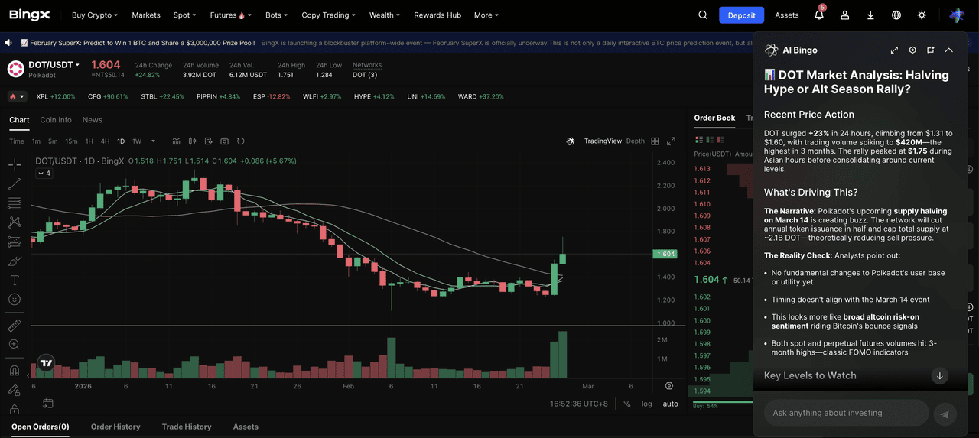Take a chart snapshot with camera icon
The image size is (979, 438).
(x=224, y=141)
